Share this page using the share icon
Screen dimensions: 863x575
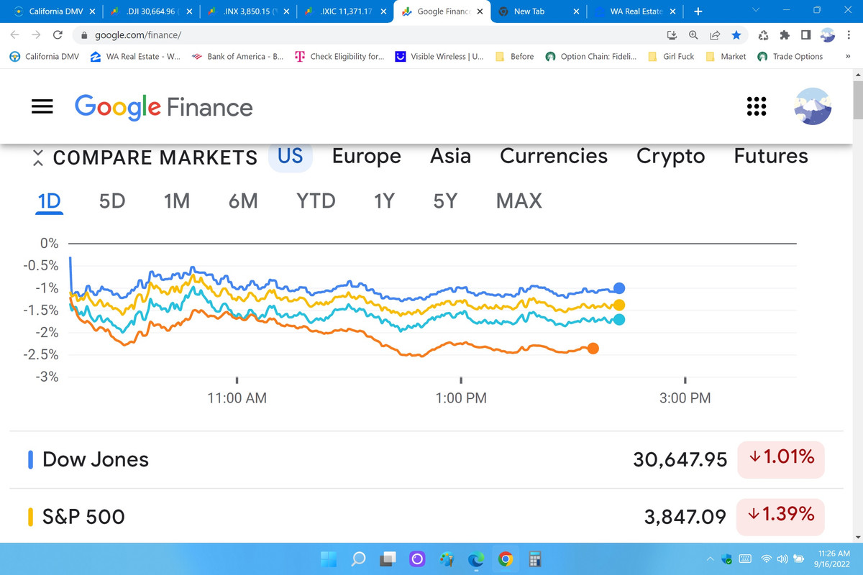[x=715, y=34]
